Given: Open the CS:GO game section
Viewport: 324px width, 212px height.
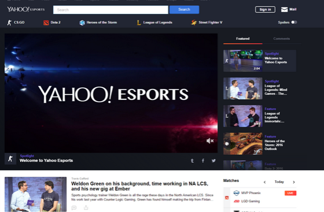Looking at the screenshot, I should 16,23.
